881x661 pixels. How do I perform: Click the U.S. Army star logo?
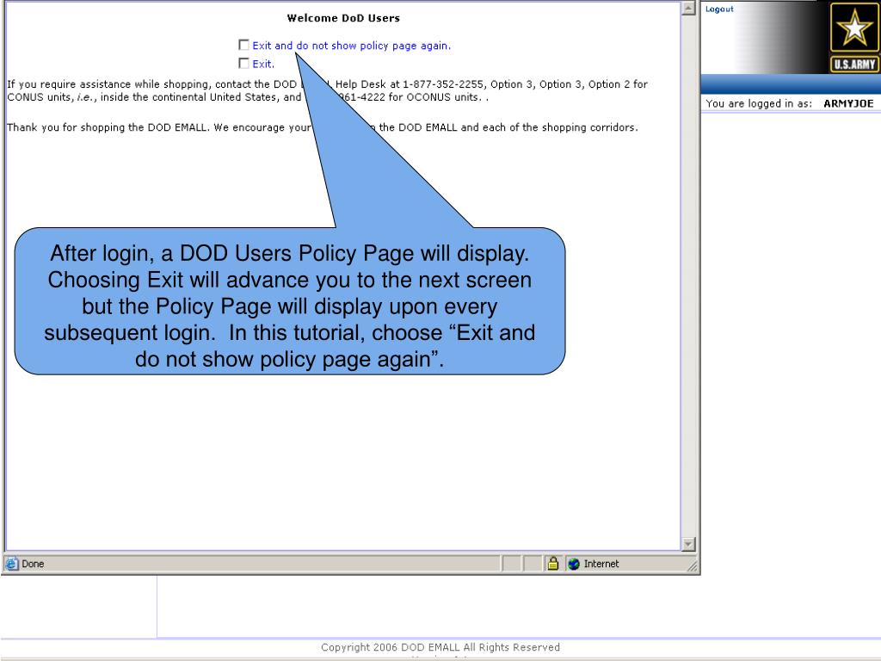coord(854,37)
